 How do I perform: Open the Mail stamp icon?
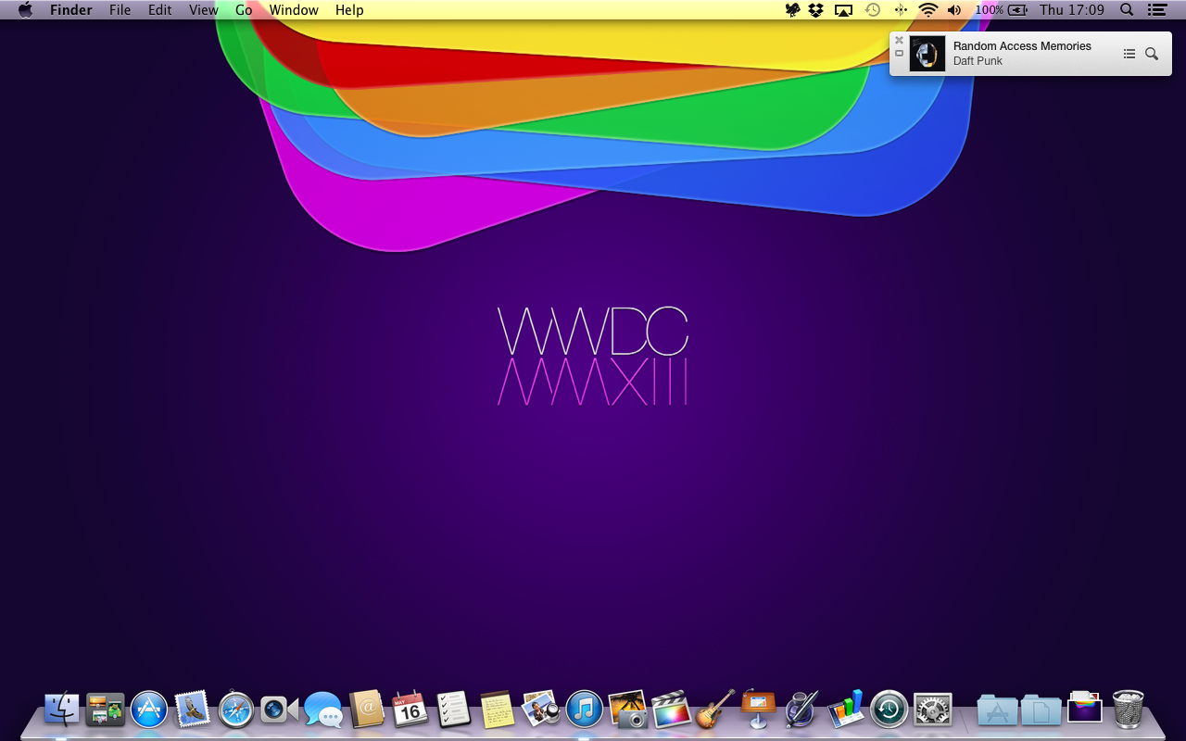tap(193, 710)
